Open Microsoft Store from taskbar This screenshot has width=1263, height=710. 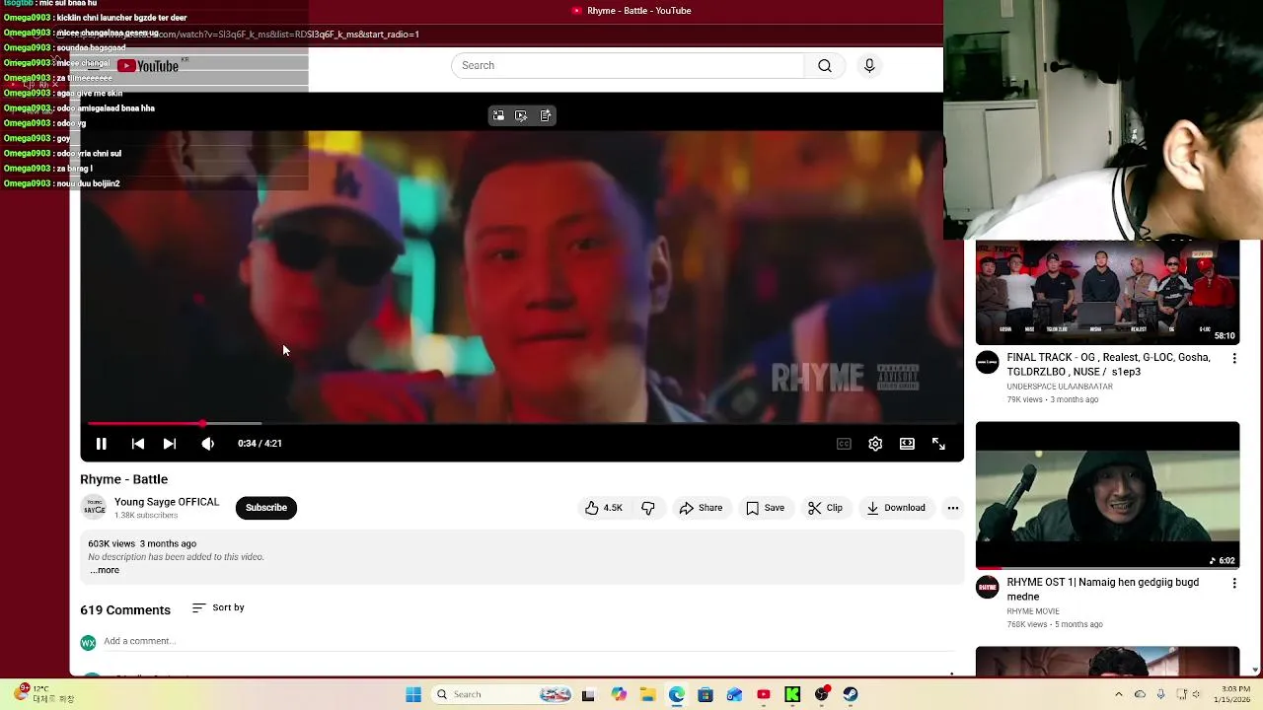706,694
